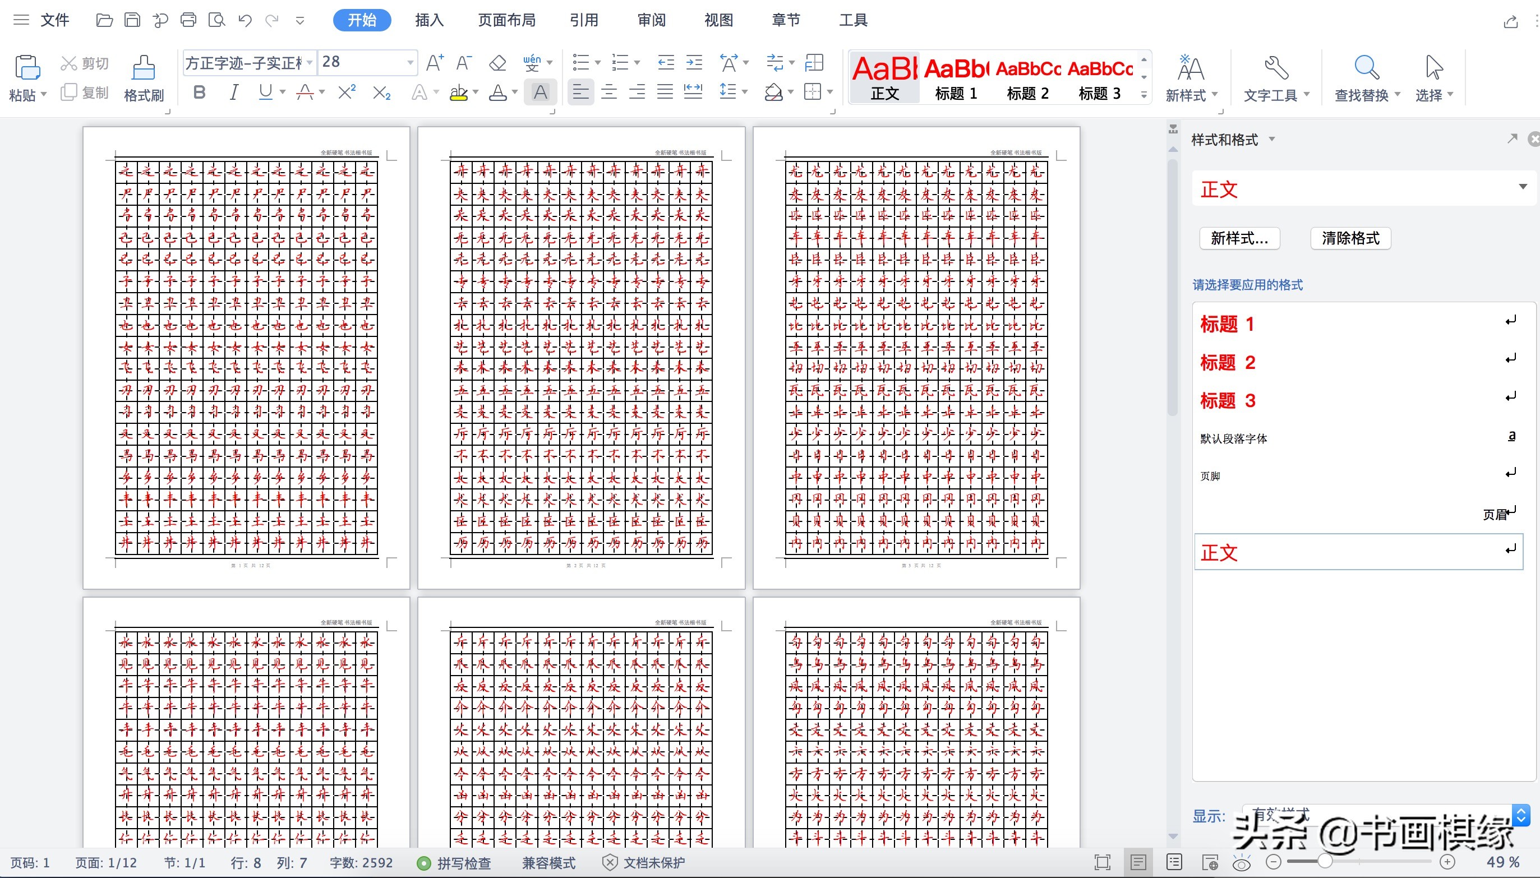Viewport: 1540px width, 878px height.
Task: Switch to the 引用 tab
Action: [x=584, y=21]
